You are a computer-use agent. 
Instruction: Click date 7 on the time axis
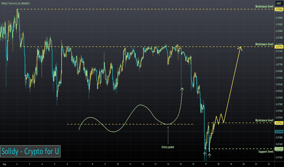pyautogui.click(x=80, y=164)
